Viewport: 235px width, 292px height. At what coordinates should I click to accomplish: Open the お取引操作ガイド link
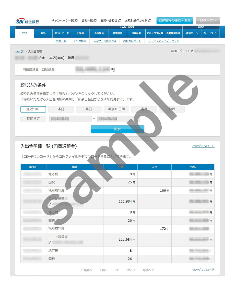[138, 20]
